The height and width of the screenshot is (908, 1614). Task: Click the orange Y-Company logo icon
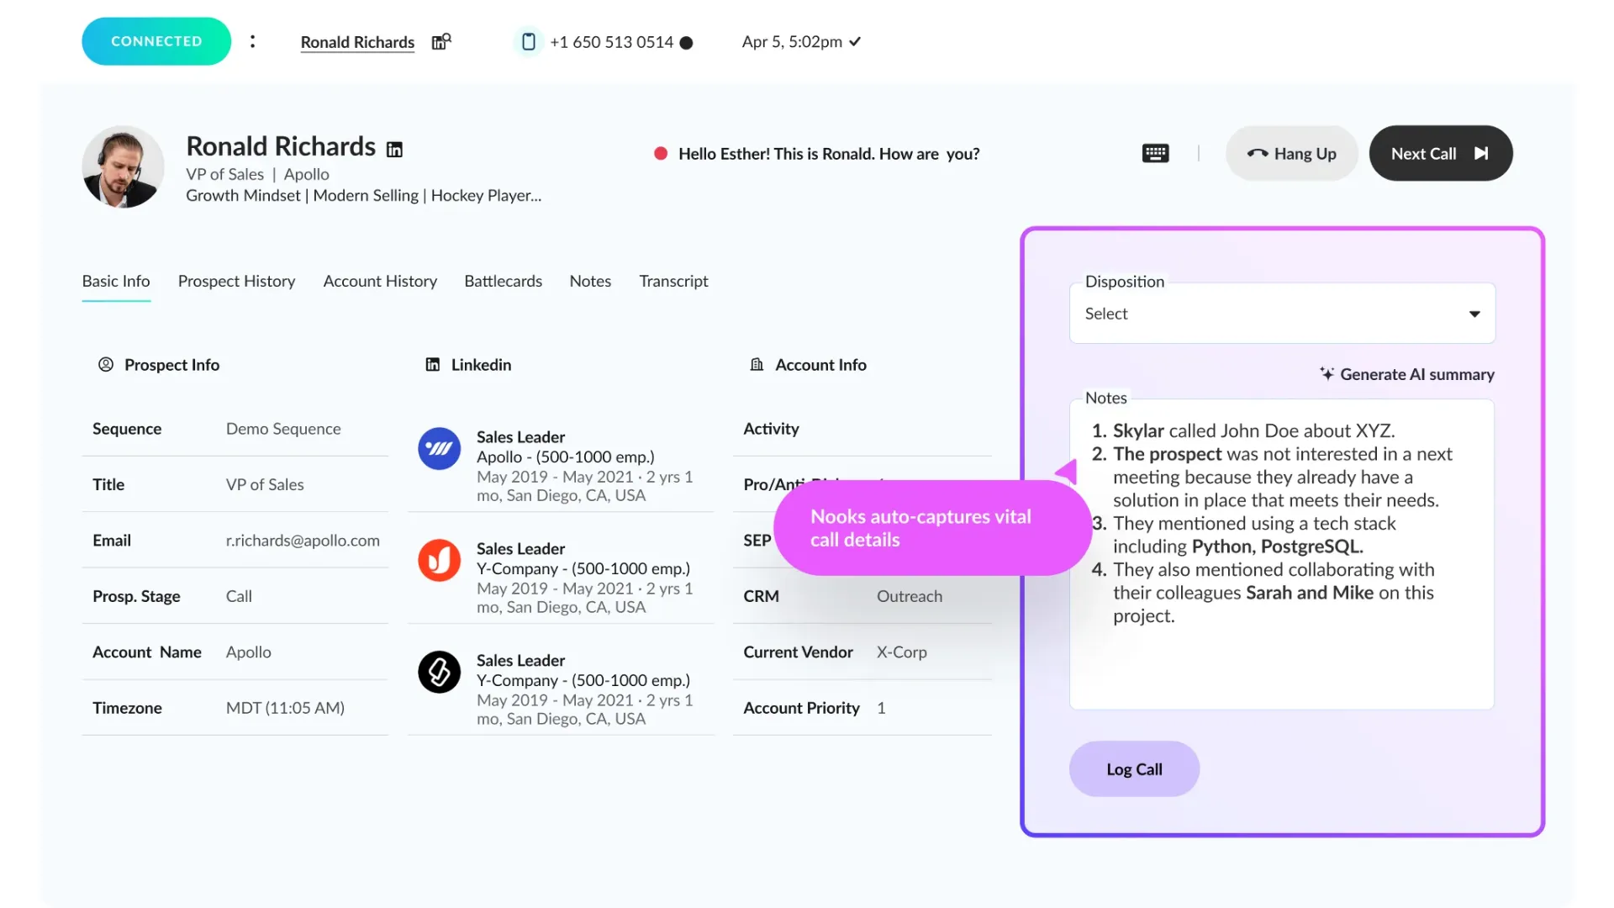[439, 561]
